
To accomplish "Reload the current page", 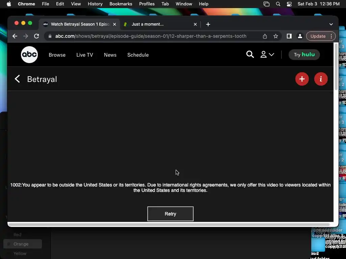I will pos(36,36).
